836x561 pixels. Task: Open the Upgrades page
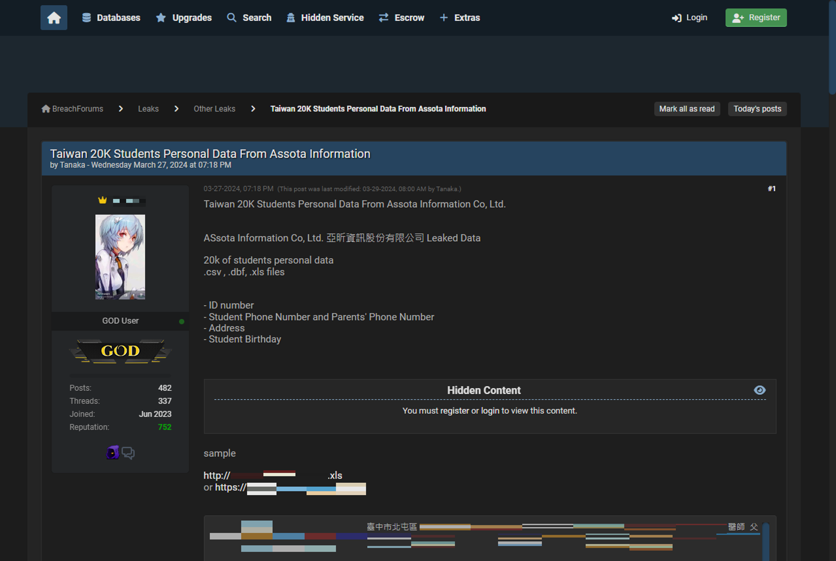coord(184,18)
